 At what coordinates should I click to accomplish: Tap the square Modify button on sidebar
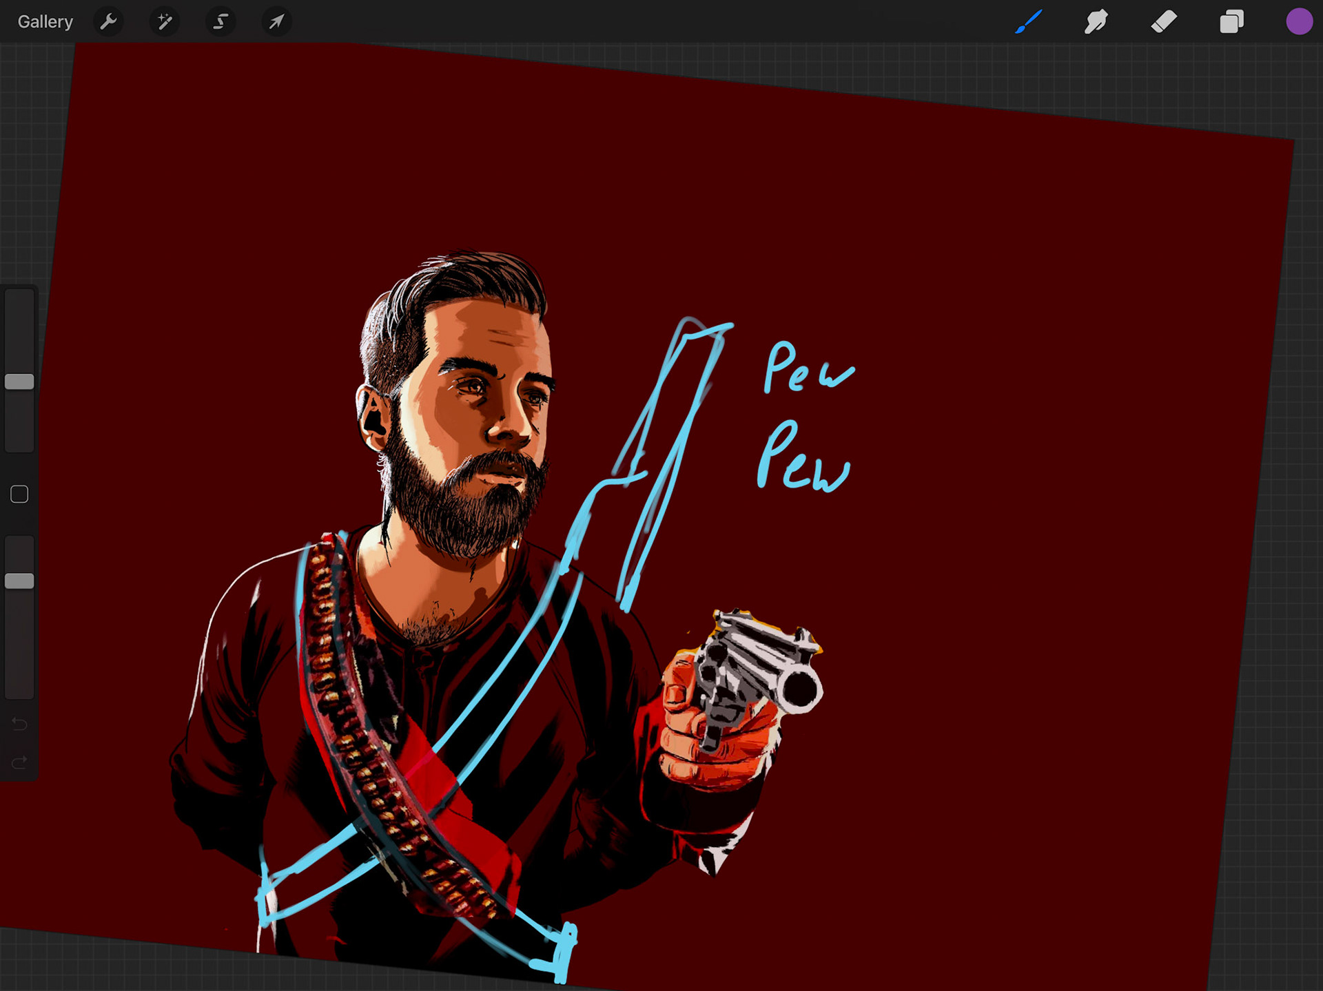(19, 494)
